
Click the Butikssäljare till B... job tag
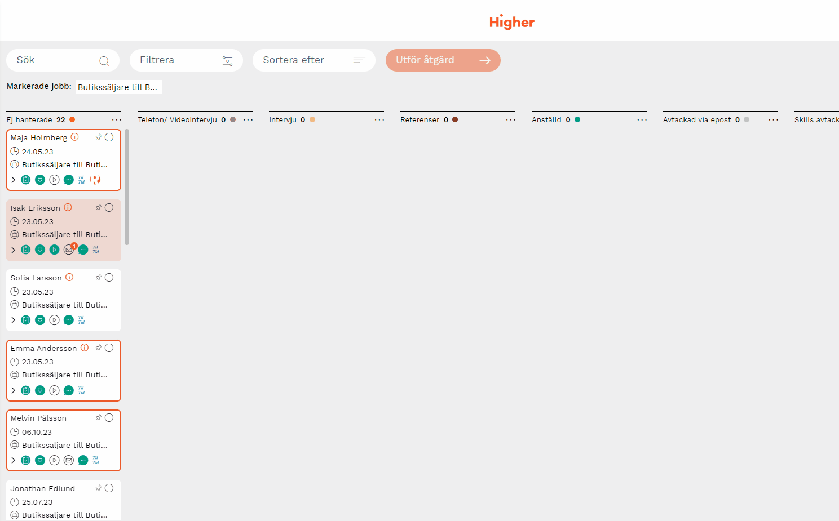(118, 87)
